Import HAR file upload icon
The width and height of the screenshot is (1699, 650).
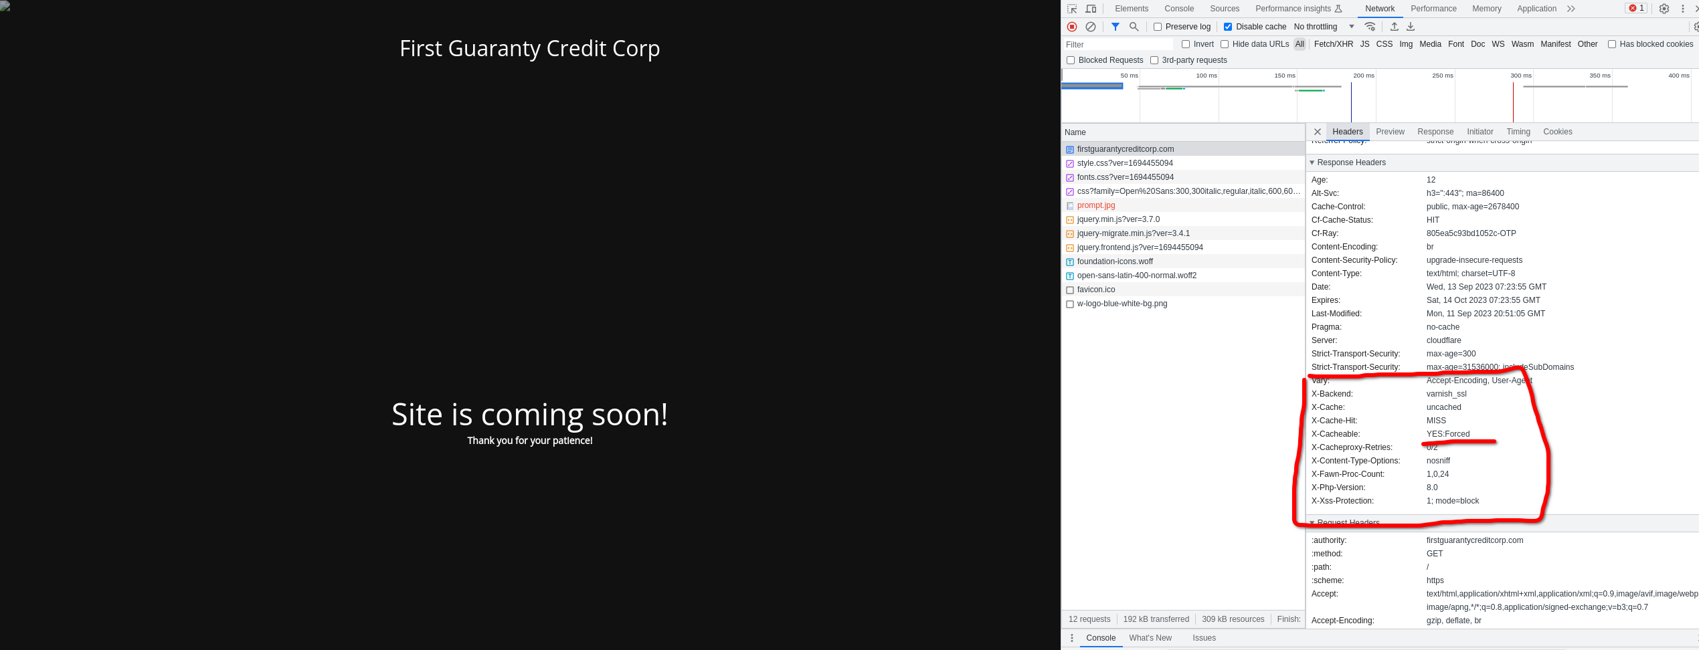[x=1395, y=27]
